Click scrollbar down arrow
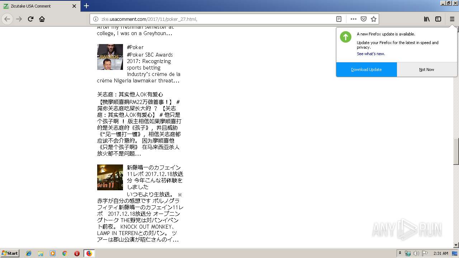This screenshot has height=258, width=459. pyautogui.click(x=456, y=245)
